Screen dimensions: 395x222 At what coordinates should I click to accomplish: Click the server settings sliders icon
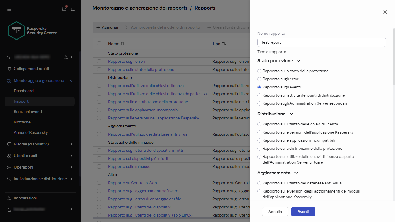(66, 57)
